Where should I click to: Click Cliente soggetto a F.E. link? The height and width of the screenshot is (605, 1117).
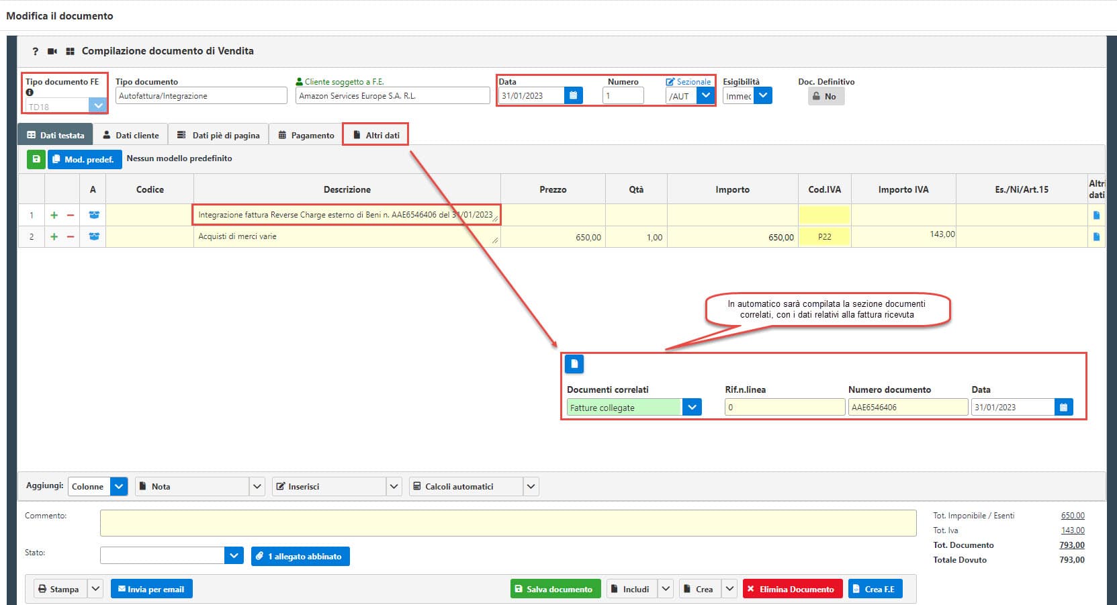point(340,81)
